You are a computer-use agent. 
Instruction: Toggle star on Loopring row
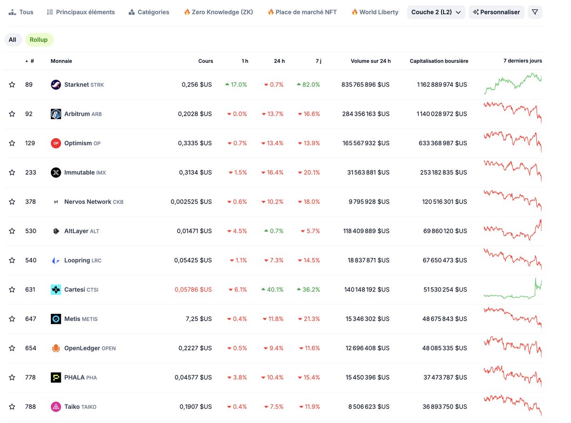pos(12,261)
